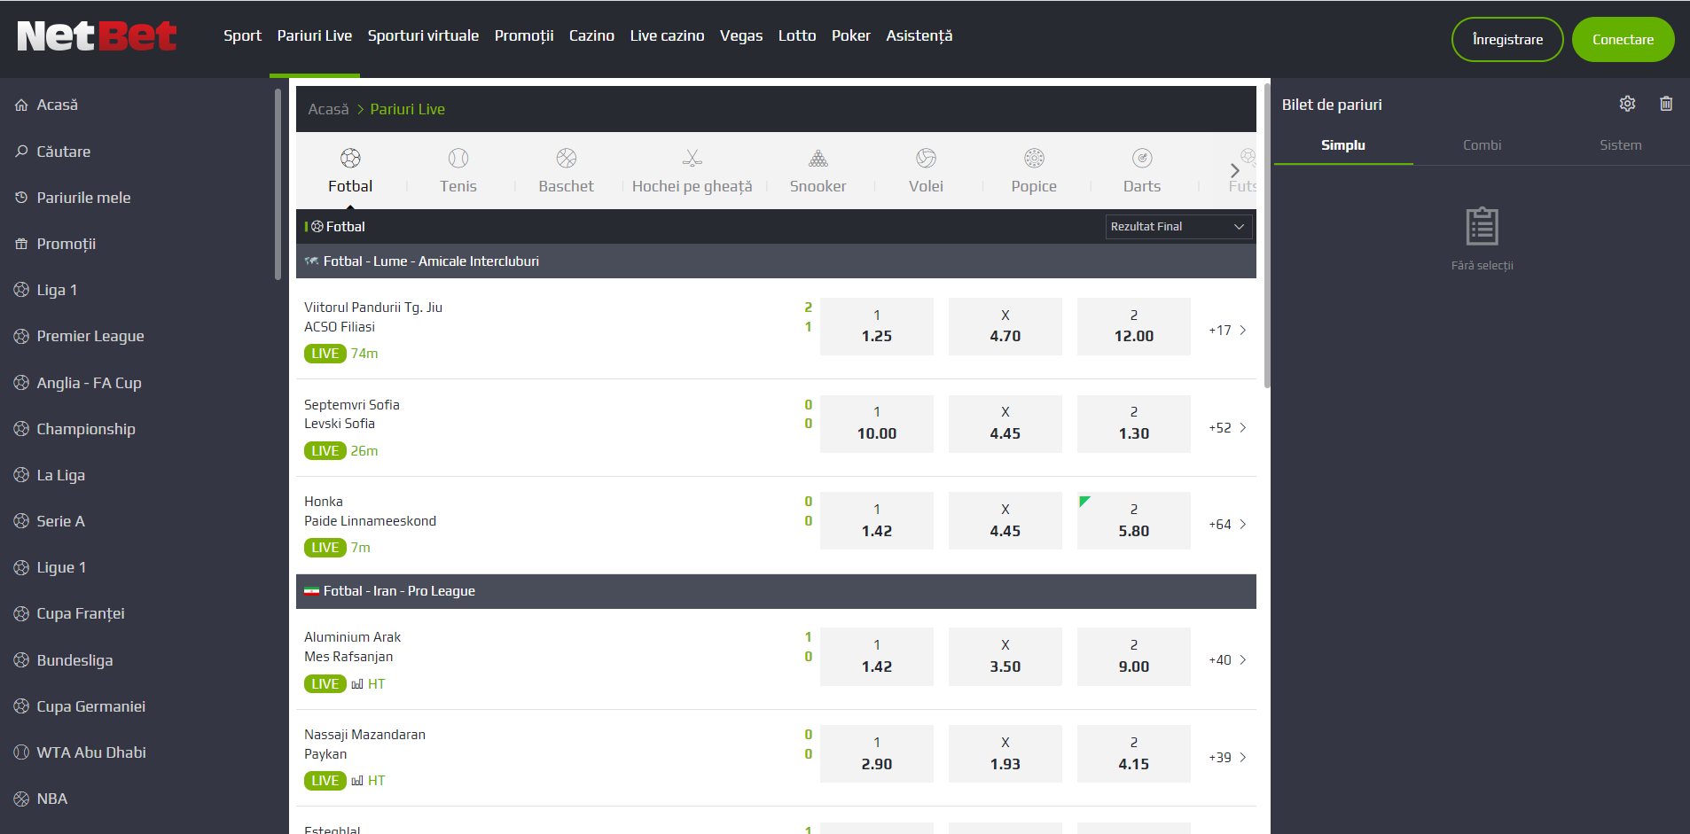Select the Fotbal sport icon
The height and width of the screenshot is (834, 1690).
[350, 159]
